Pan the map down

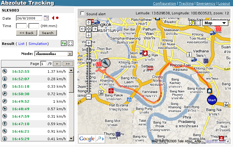coord(89,35)
